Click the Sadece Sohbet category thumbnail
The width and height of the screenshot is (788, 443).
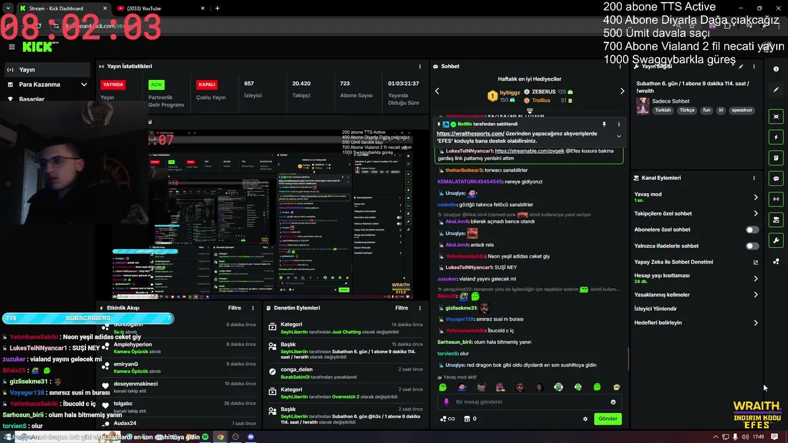(x=643, y=106)
